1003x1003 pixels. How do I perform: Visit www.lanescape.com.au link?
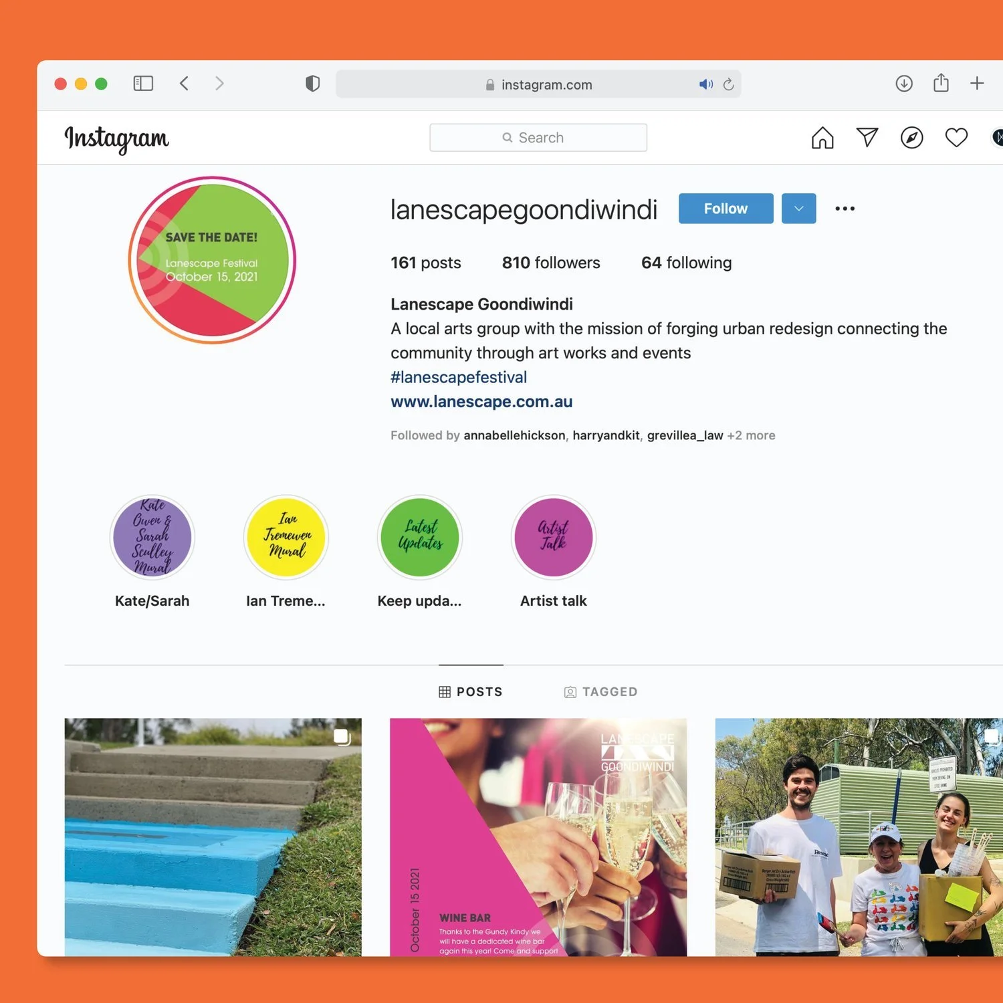481,402
